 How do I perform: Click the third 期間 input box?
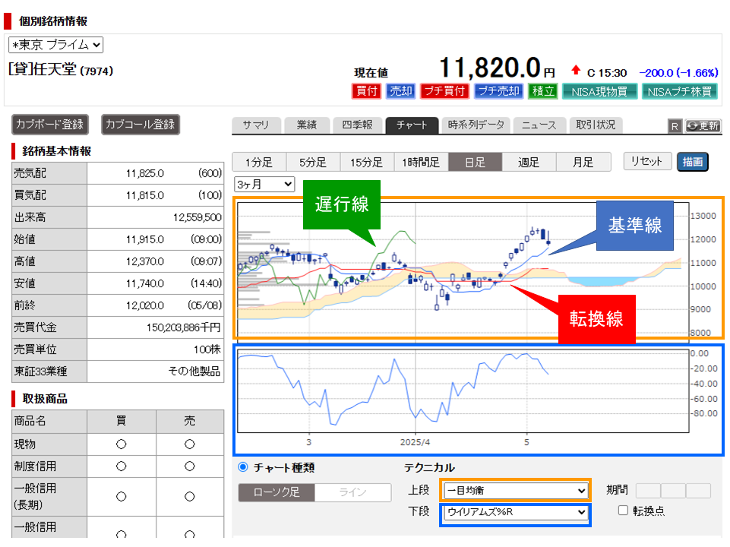point(698,491)
